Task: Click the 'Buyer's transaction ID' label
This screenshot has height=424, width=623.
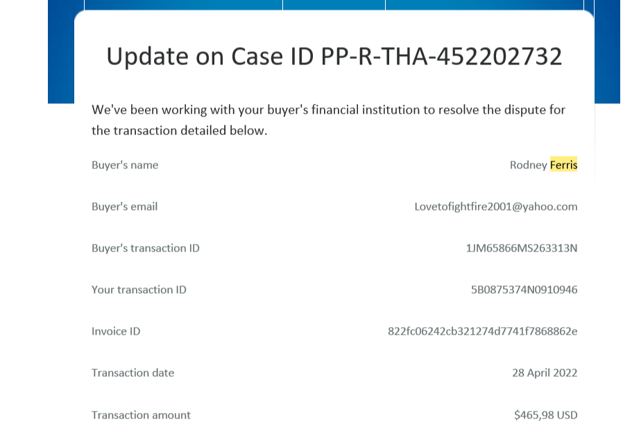Action: tap(146, 248)
